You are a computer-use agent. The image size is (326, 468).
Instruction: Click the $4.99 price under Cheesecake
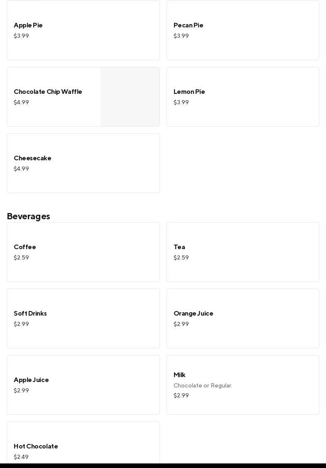coord(21,169)
